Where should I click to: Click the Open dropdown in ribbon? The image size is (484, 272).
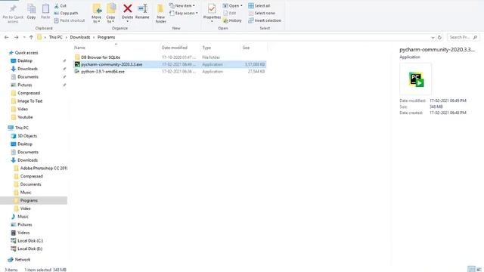tap(233, 6)
